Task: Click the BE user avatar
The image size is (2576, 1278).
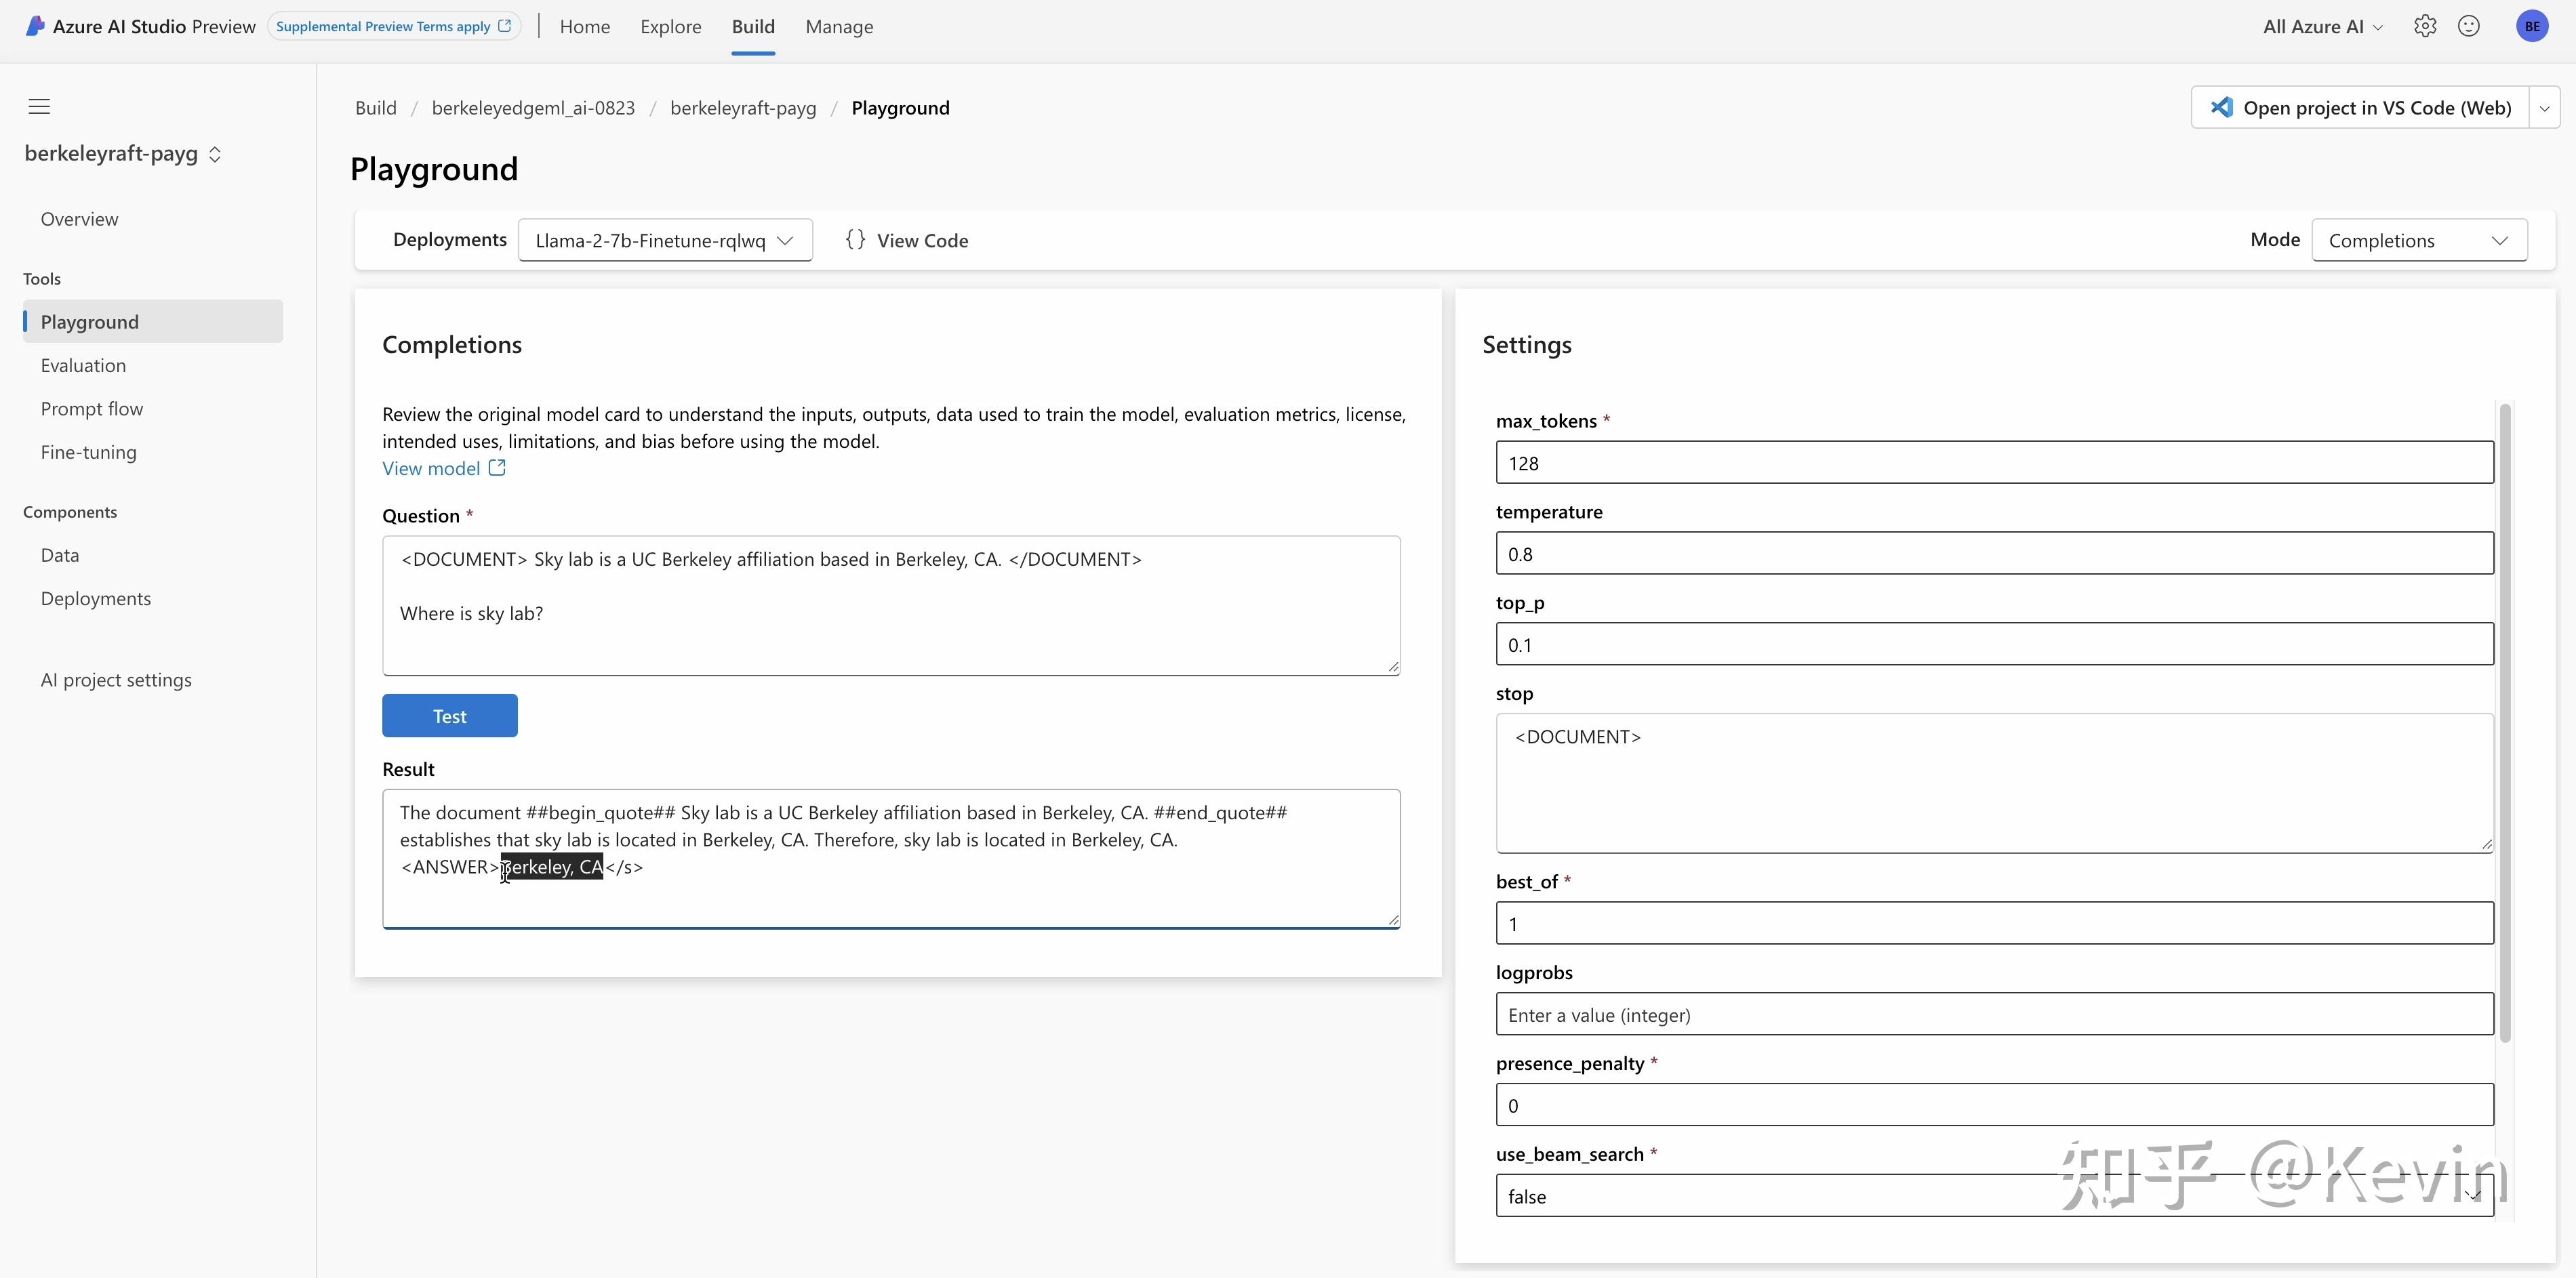Action: click(x=2532, y=27)
